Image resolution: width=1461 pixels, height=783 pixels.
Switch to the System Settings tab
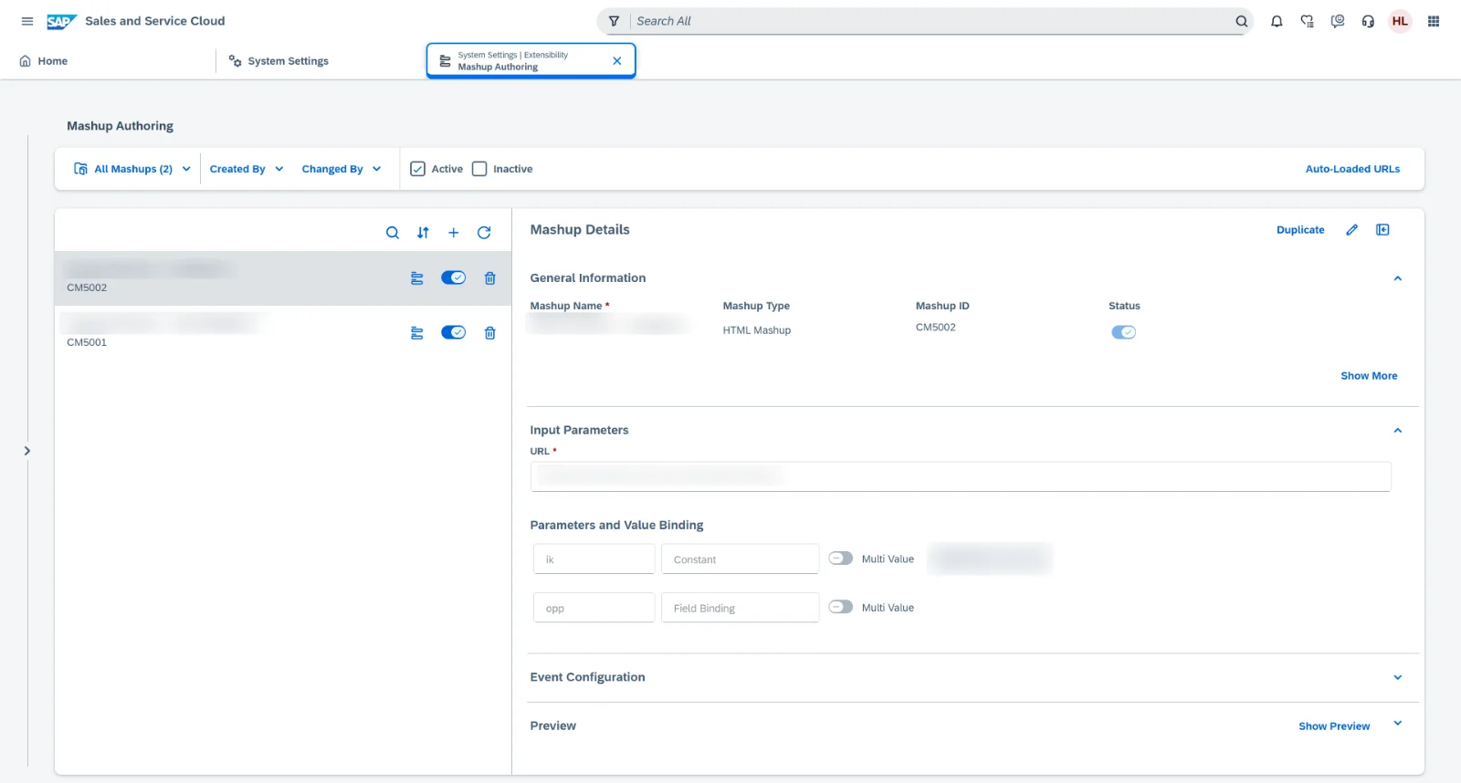[x=279, y=61]
